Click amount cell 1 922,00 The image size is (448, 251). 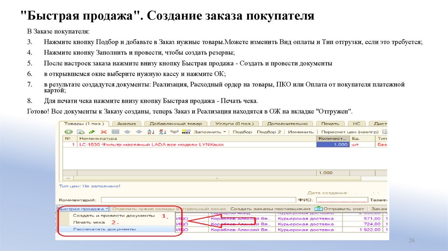click(364, 230)
